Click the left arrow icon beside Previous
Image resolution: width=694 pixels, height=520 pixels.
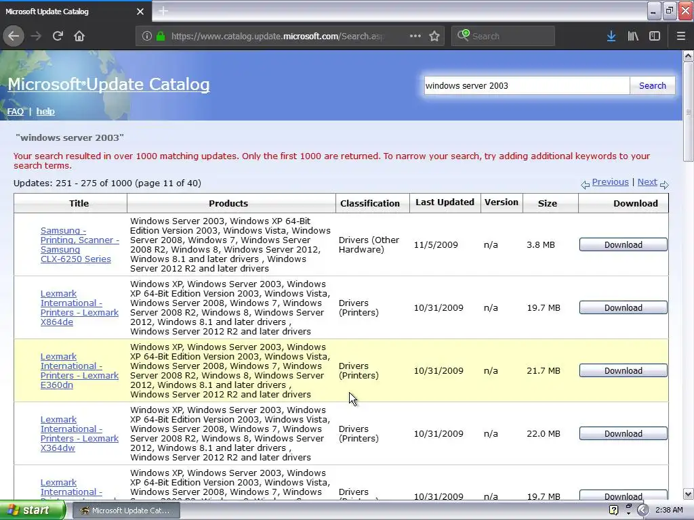click(585, 185)
